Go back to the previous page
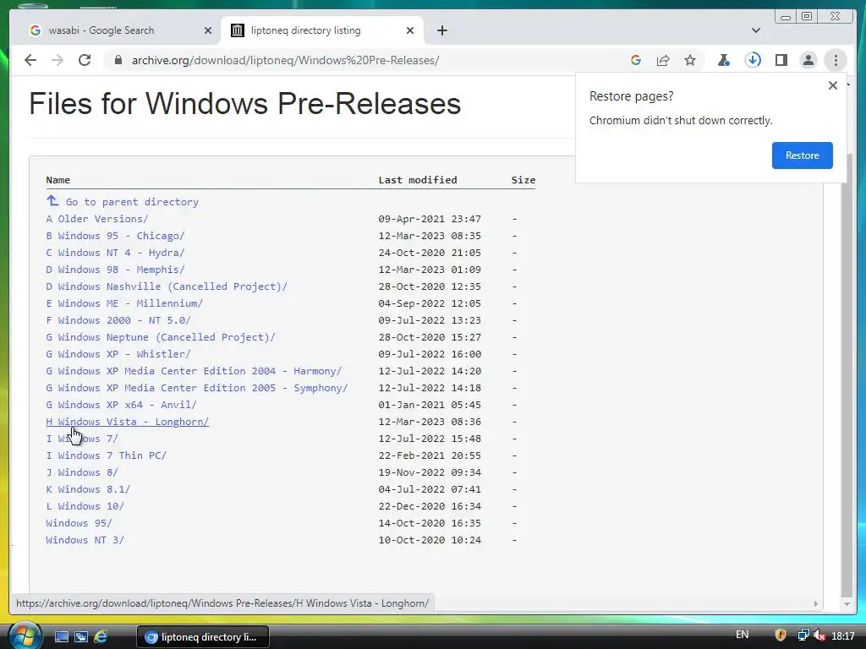866x649 pixels. pyautogui.click(x=30, y=60)
